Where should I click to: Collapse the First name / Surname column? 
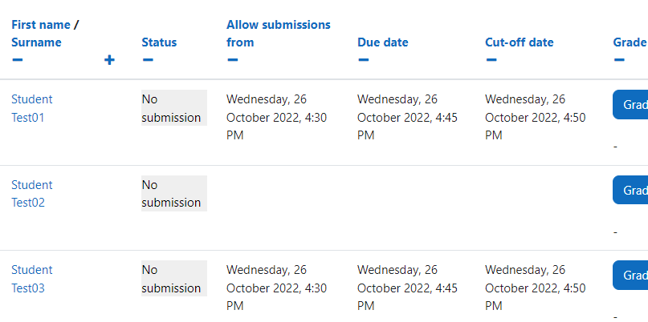click(18, 60)
